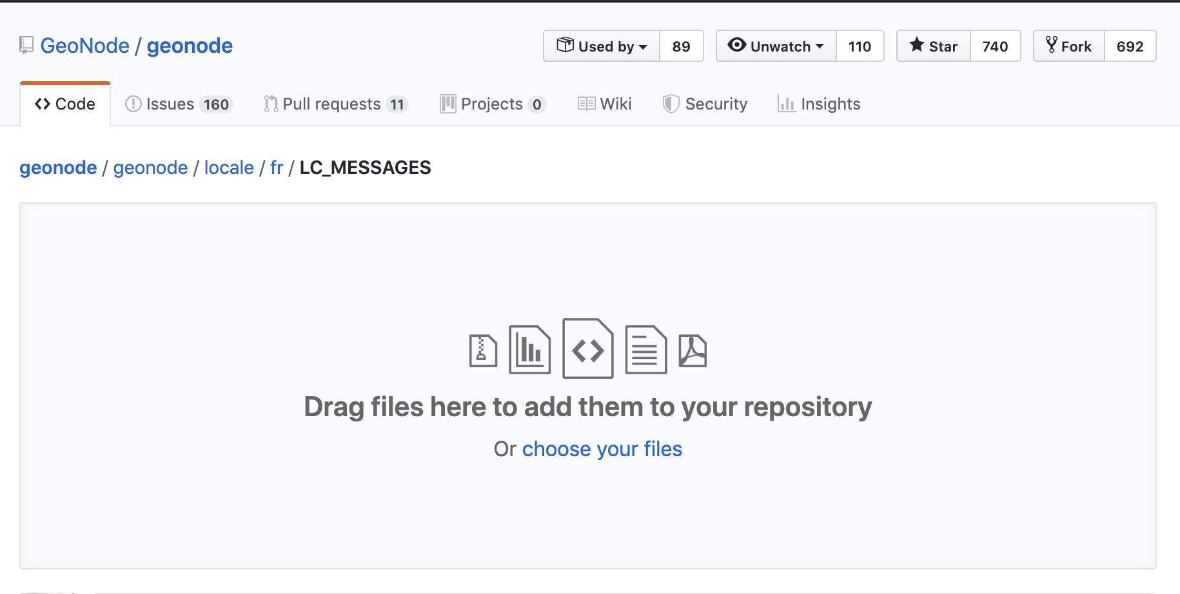This screenshot has width=1180, height=594.
Task: Fork the geonode repository
Action: coord(1069,46)
